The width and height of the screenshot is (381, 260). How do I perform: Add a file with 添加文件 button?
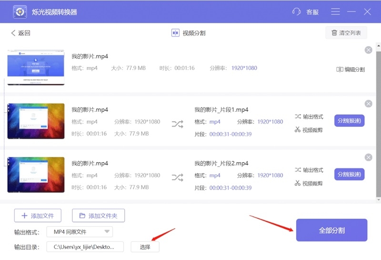coord(38,216)
